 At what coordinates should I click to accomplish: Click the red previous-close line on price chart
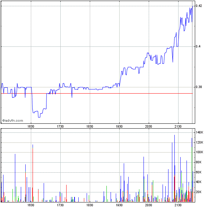pos(97,93)
